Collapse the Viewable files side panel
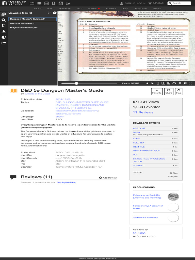This screenshot has width=195, height=260. coord(55,13)
